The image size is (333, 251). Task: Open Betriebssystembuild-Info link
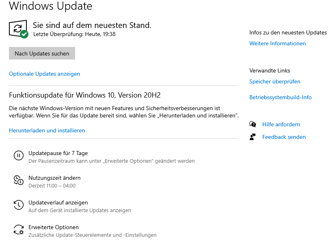(280, 97)
